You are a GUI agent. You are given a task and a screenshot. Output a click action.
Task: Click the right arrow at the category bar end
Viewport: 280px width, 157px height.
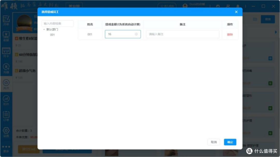276,32
